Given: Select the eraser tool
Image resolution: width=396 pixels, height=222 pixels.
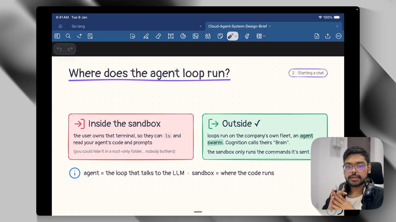Looking at the screenshot, I should [x=158, y=36].
